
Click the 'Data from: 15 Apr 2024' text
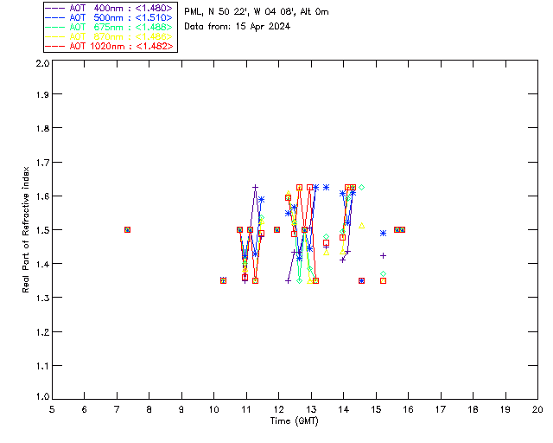point(237,27)
